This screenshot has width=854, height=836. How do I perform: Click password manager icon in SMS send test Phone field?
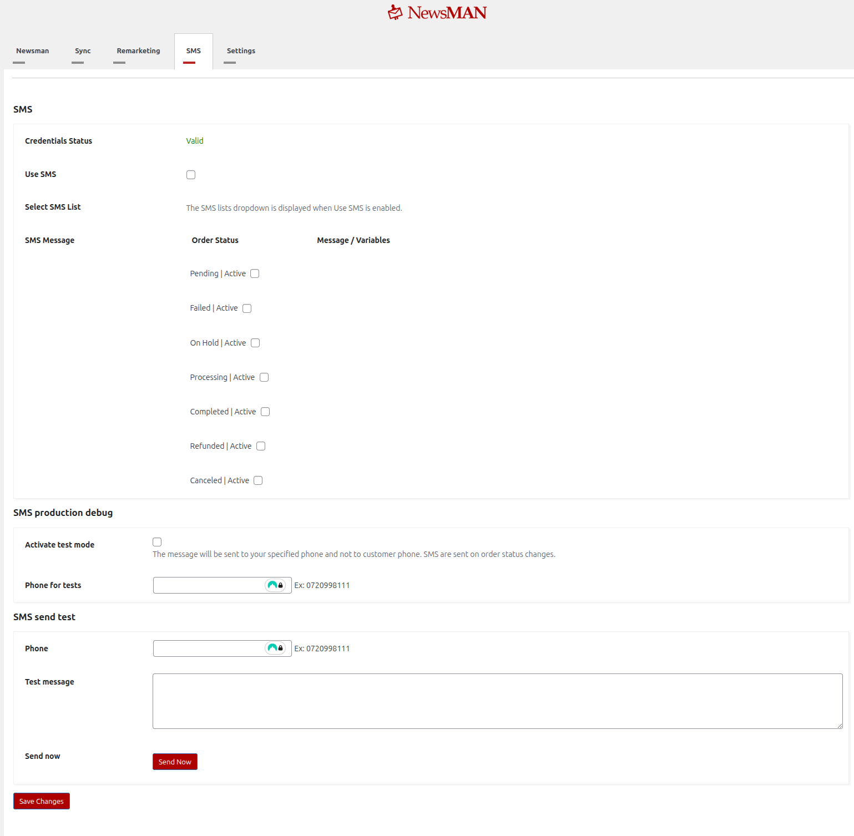[275, 648]
